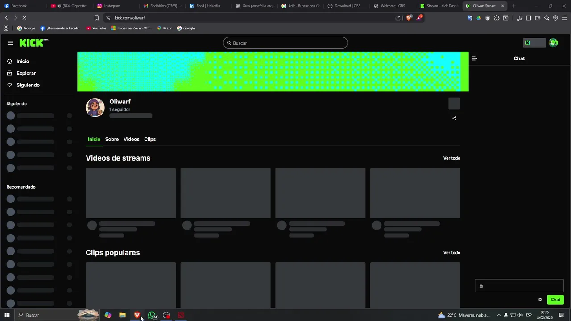Click Ver todo for Clips populares
Screen dimensions: 571x321
click(451, 253)
